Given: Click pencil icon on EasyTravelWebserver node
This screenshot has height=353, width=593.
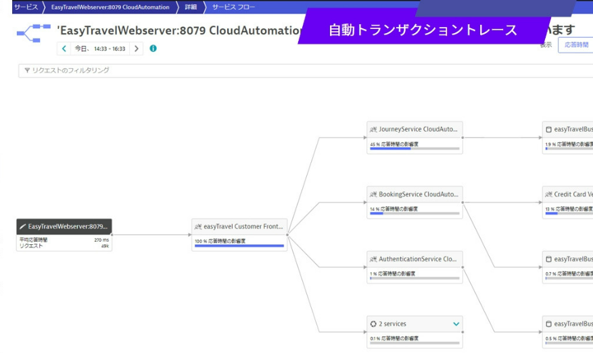Looking at the screenshot, I should pos(23,227).
